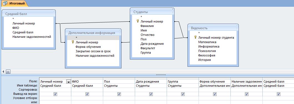Select Пол field in Студенты table list
294x104 pixels.
pos(143,39)
